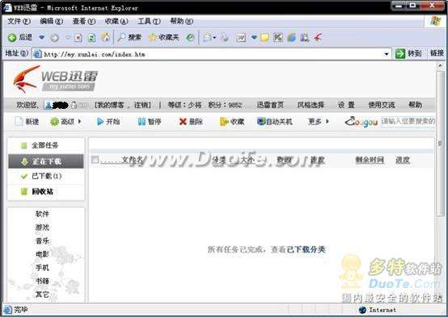This screenshot has width=448, height=317.
Task: Click the Gougou search input field
Action: [408, 122]
